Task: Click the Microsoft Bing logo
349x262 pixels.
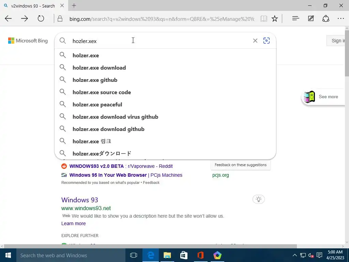Action: point(28,41)
